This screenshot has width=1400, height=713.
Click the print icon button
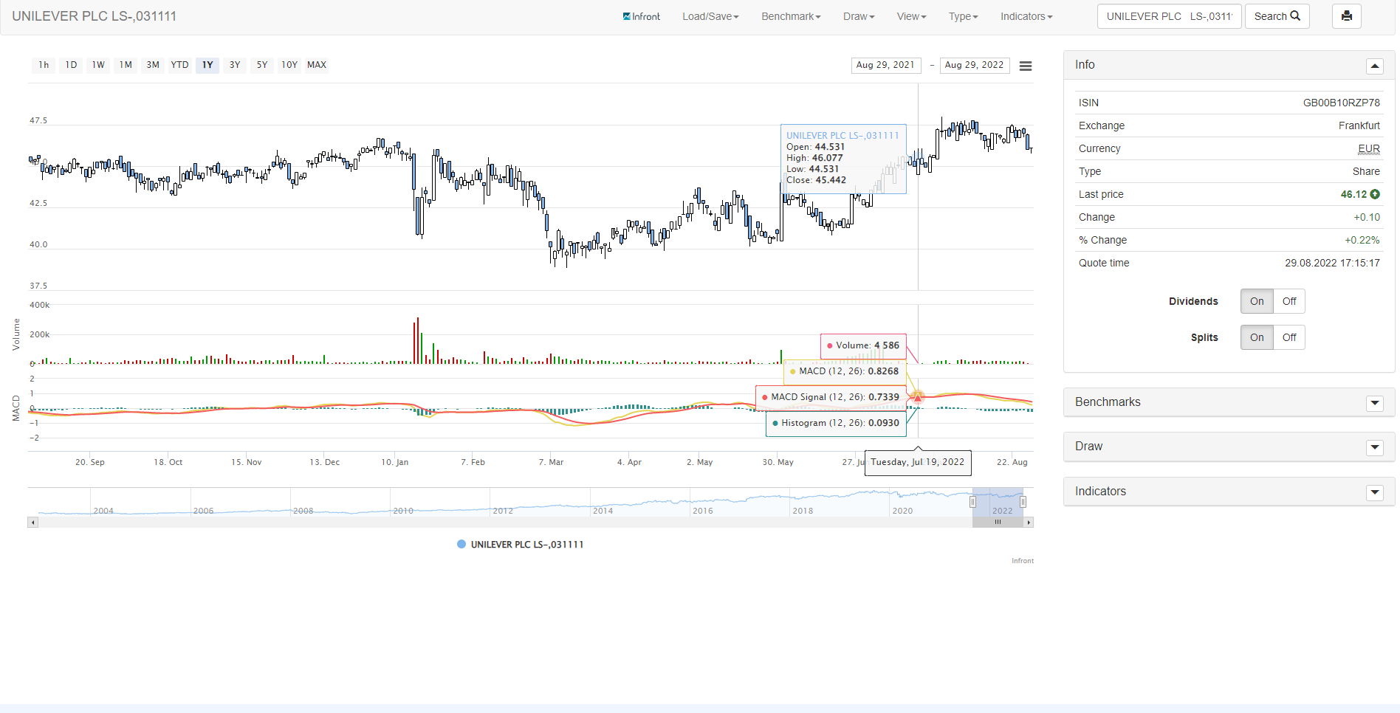pyautogui.click(x=1346, y=16)
